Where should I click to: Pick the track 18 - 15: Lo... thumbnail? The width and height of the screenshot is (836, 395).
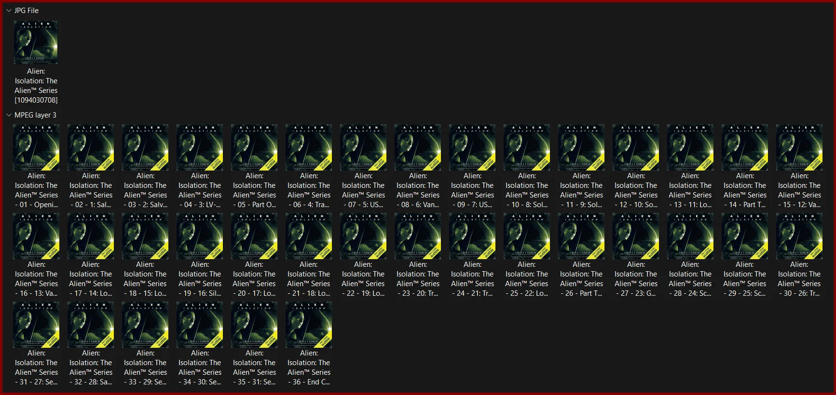click(x=145, y=236)
